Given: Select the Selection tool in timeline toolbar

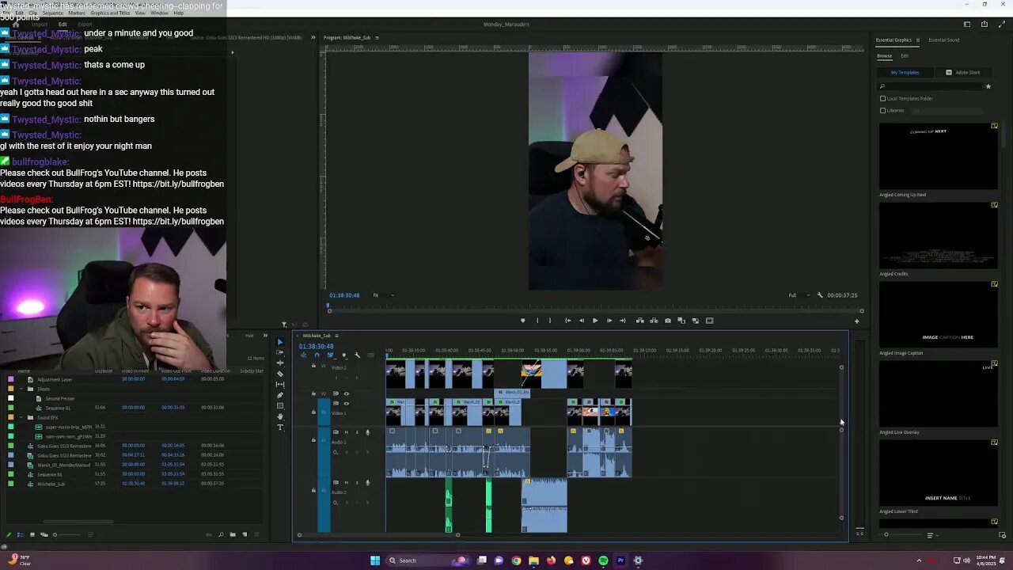Looking at the screenshot, I should pyautogui.click(x=279, y=342).
